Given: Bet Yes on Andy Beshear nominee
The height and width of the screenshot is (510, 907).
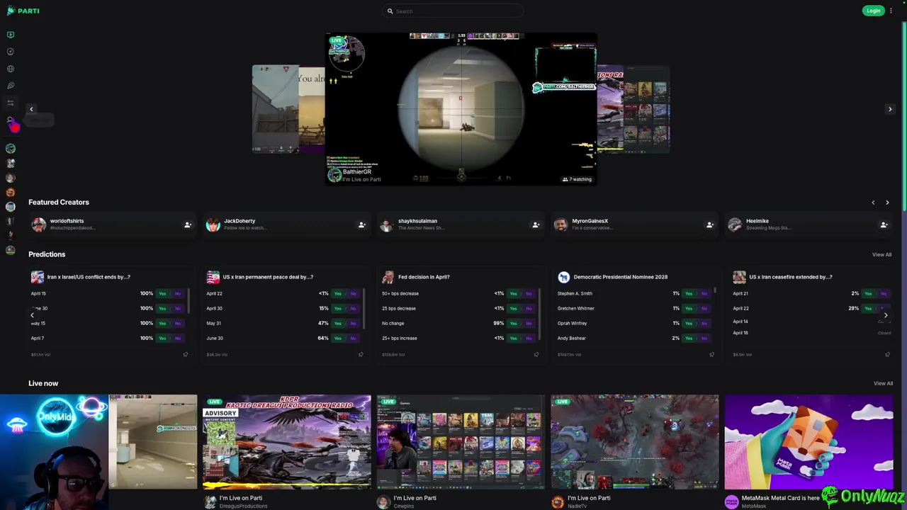Looking at the screenshot, I should tap(689, 338).
